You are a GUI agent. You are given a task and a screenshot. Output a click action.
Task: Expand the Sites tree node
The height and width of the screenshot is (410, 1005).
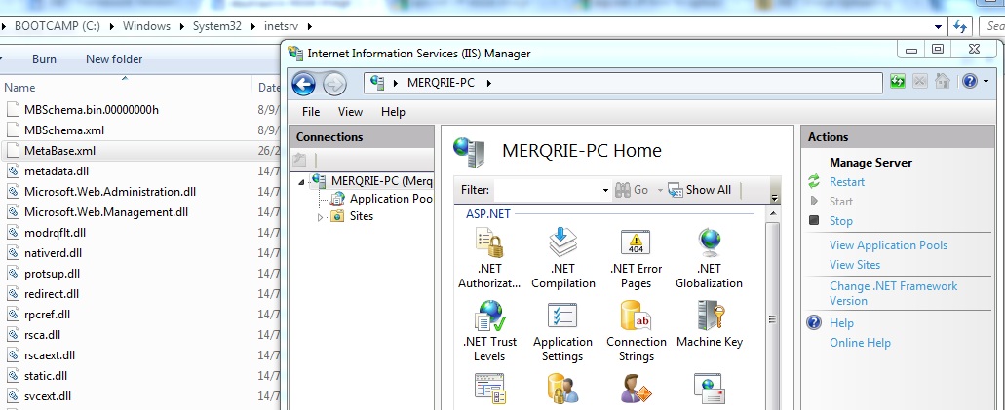tap(320, 217)
